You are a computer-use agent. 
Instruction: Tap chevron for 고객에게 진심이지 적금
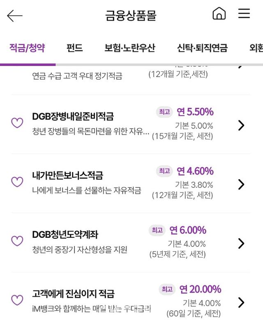tap(241, 302)
